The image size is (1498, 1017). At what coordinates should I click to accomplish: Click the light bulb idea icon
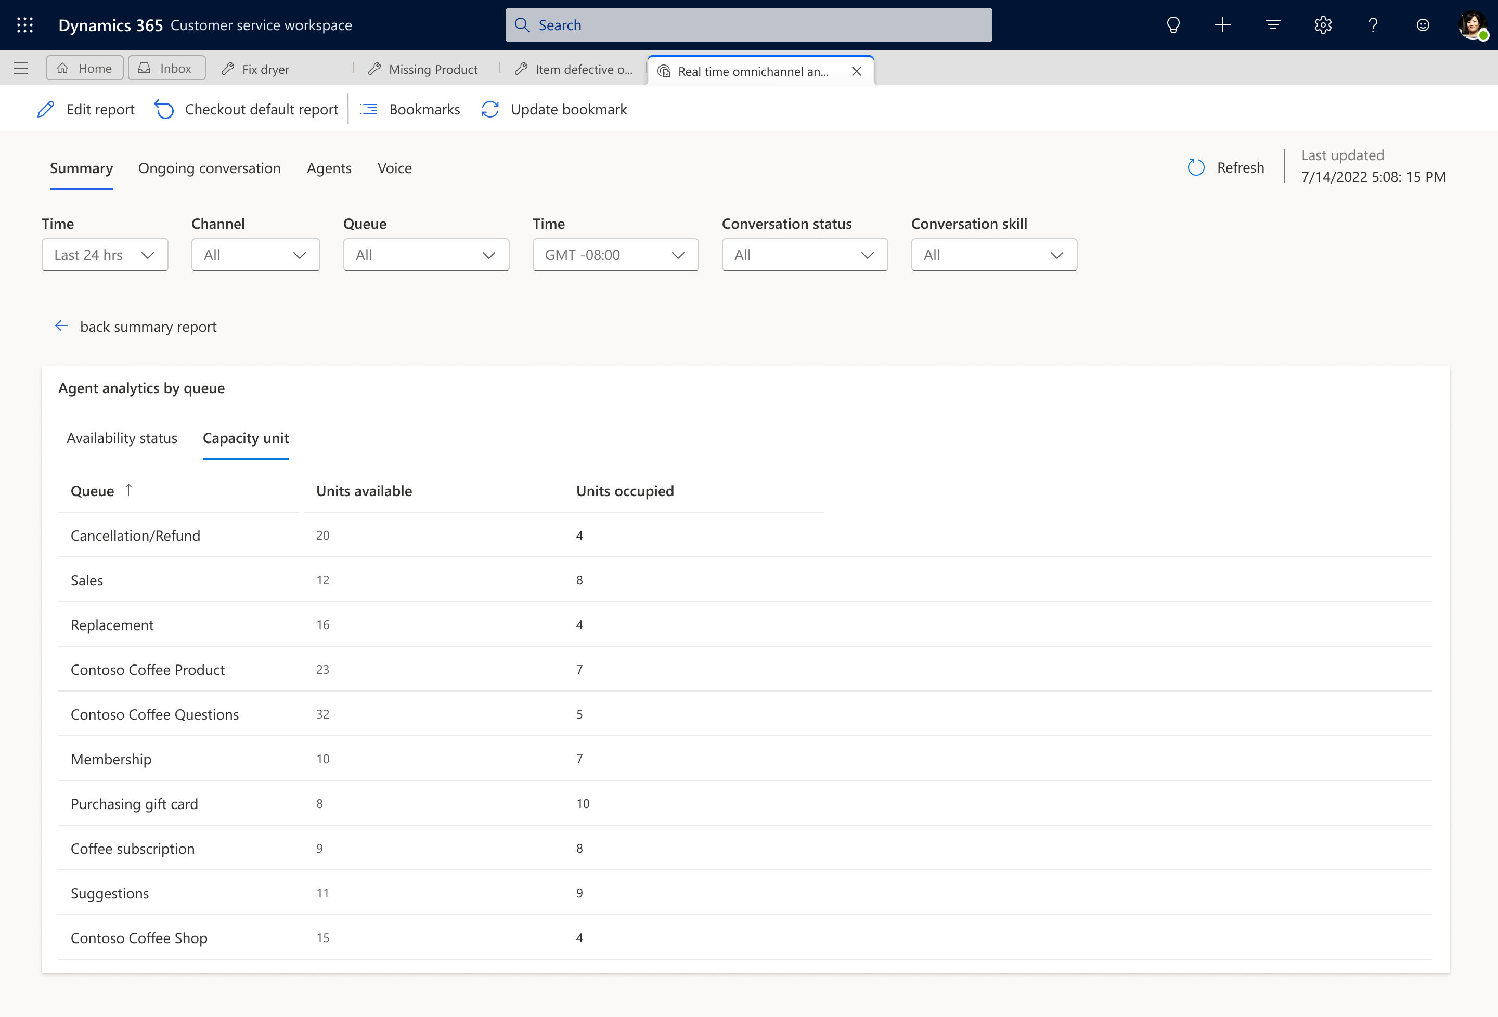(x=1173, y=25)
